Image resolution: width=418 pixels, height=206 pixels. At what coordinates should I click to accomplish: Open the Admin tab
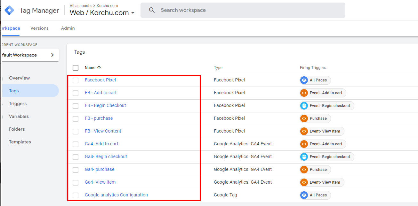coord(68,28)
